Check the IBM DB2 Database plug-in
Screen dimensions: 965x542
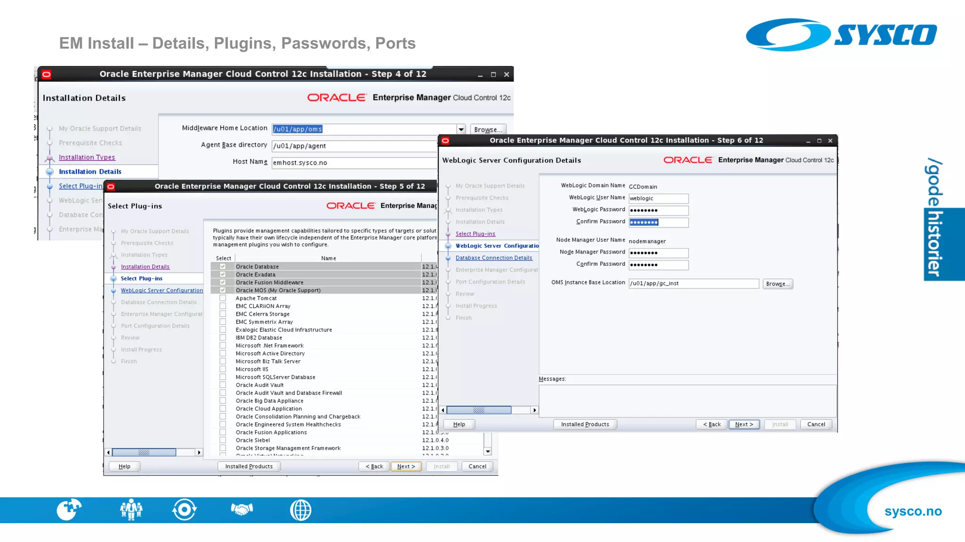223,337
